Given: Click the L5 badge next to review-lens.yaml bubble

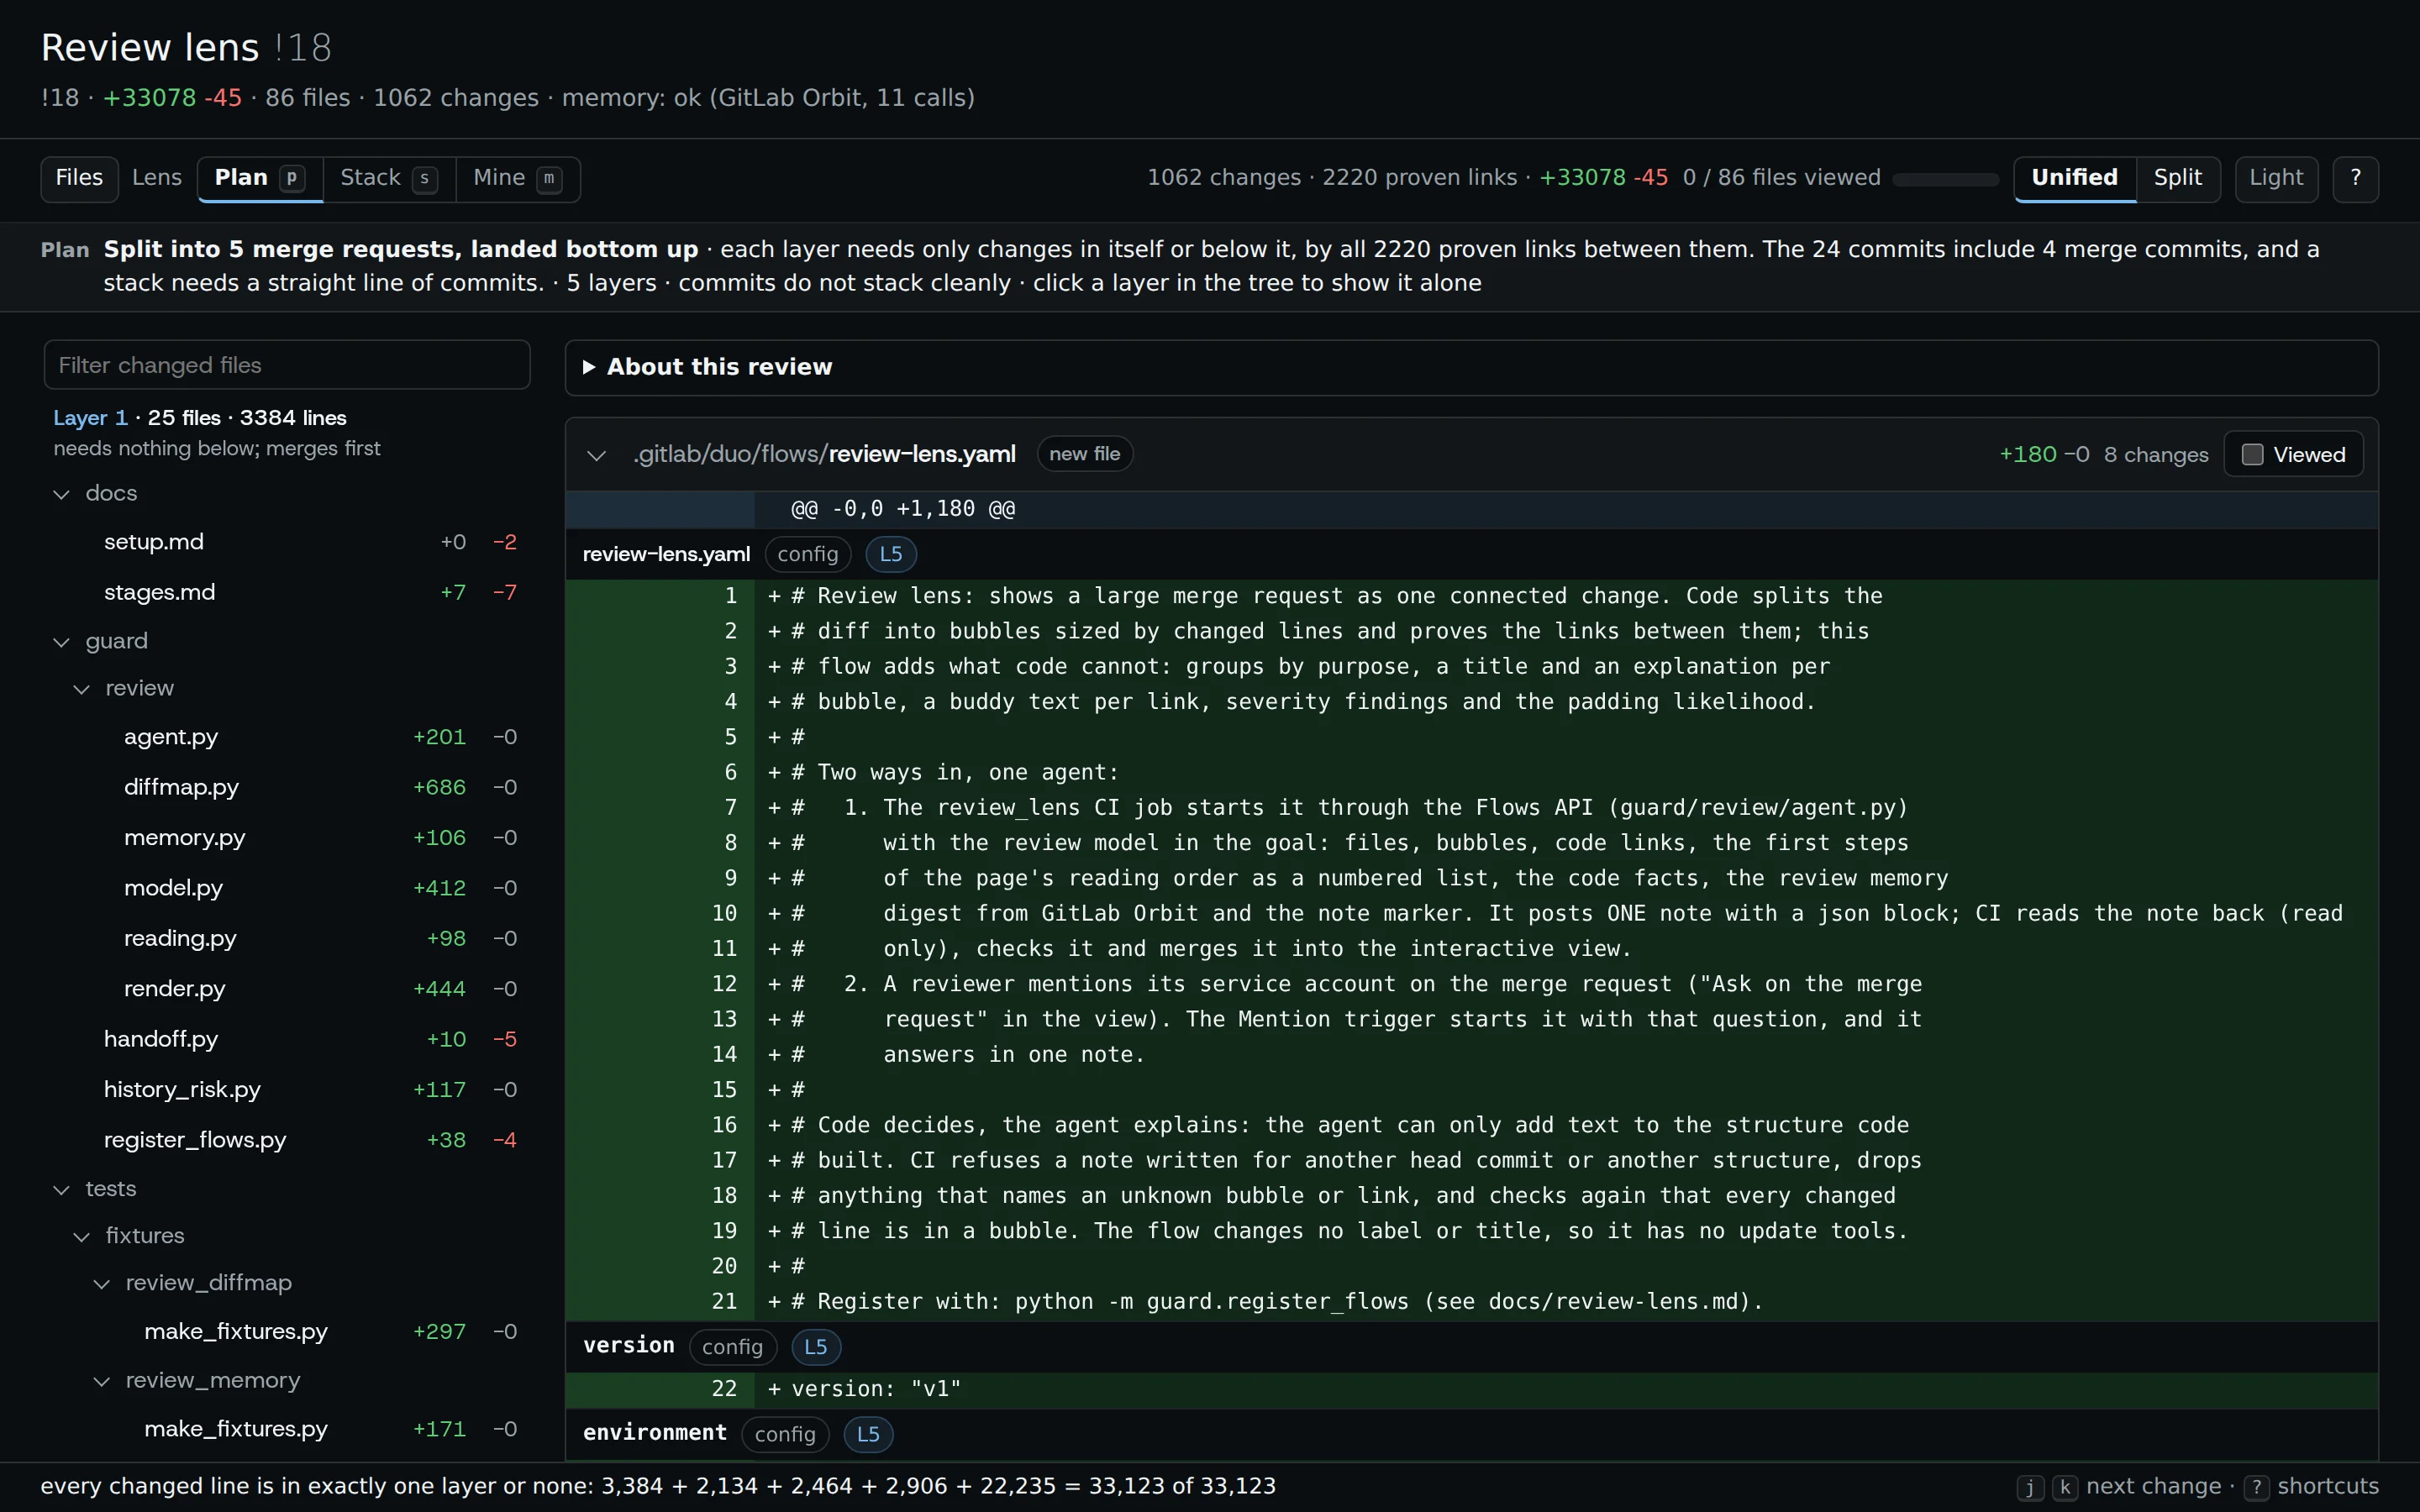Looking at the screenshot, I should [890, 554].
